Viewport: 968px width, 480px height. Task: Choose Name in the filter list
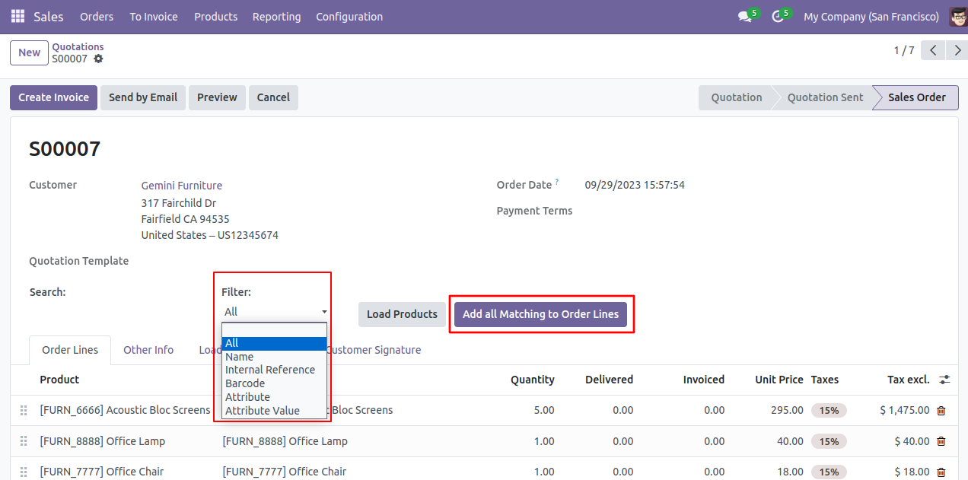pyautogui.click(x=274, y=357)
